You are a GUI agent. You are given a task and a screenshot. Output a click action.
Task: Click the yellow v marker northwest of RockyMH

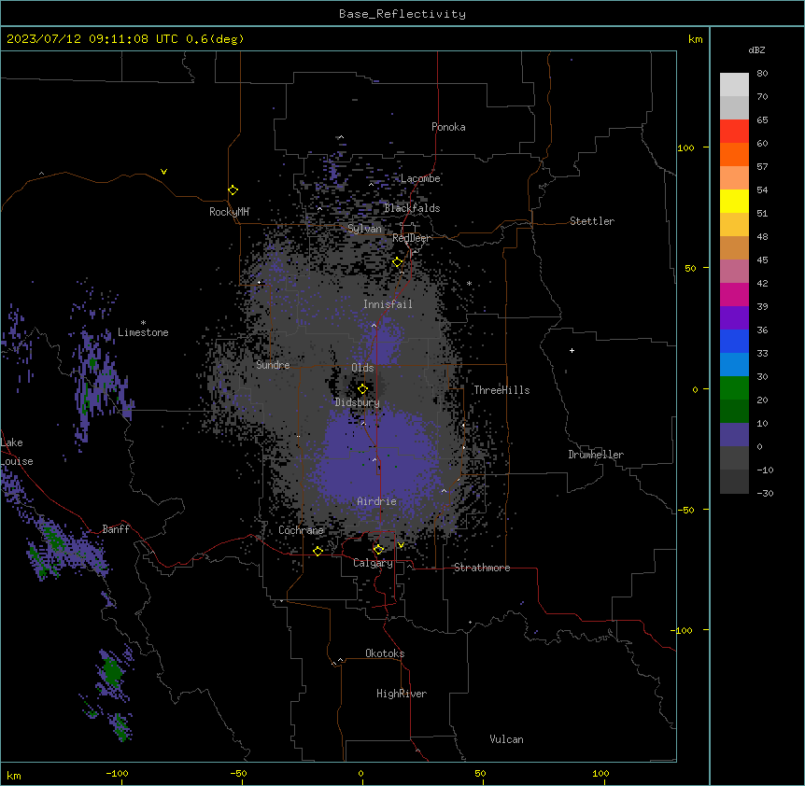[x=163, y=172]
